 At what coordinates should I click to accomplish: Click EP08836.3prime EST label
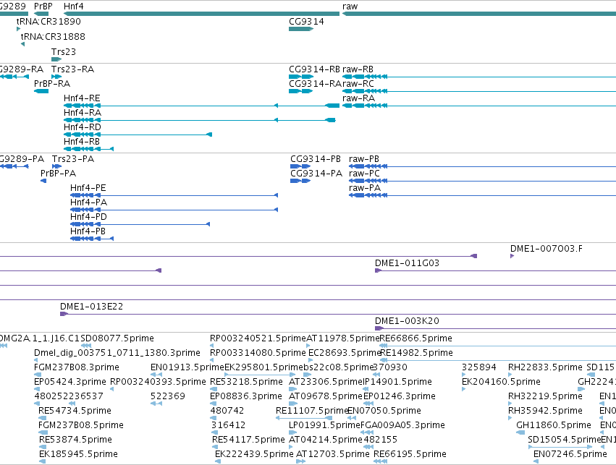click(246, 396)
